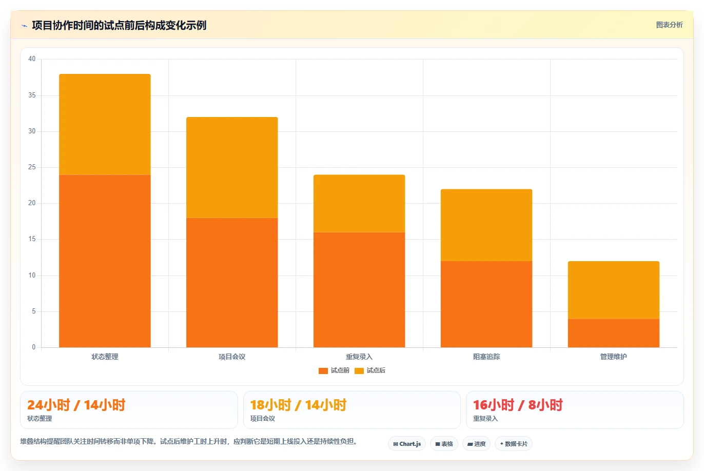Select the 试点前 segment of the 重复录入 bar
This screenshot has height=471, width=704.
(x=359, y=290)
